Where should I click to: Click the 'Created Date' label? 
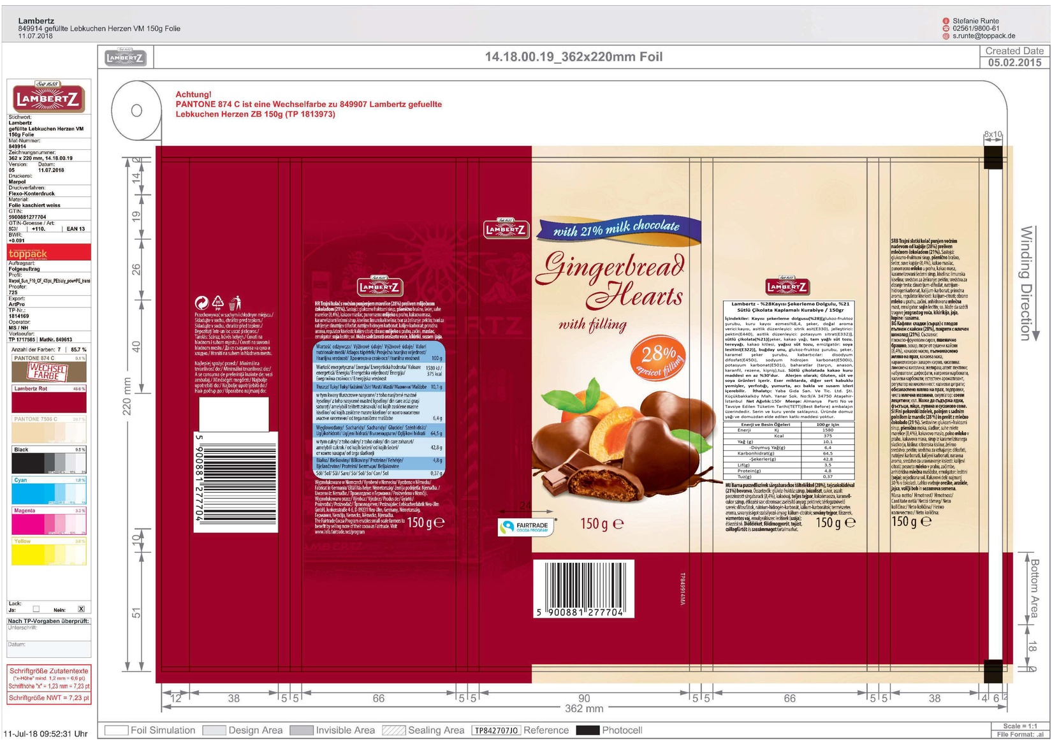(1014, 50)
